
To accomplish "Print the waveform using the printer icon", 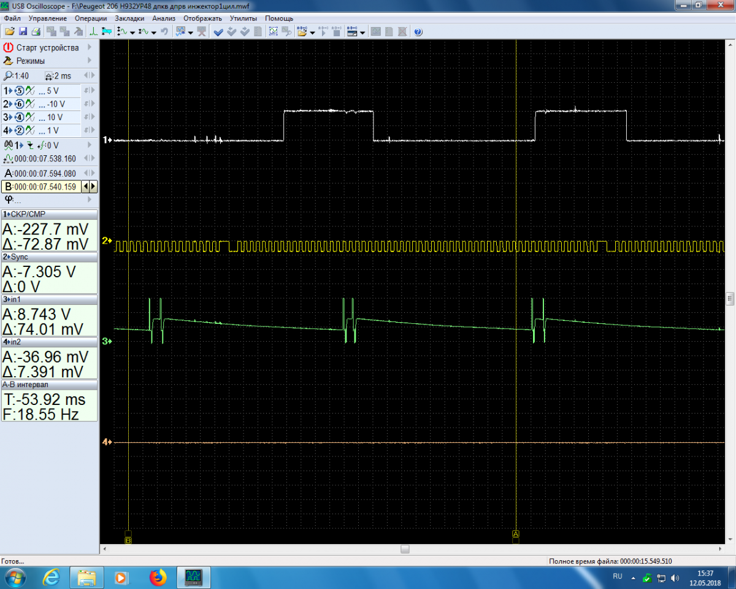I will [x=36, y=31].
